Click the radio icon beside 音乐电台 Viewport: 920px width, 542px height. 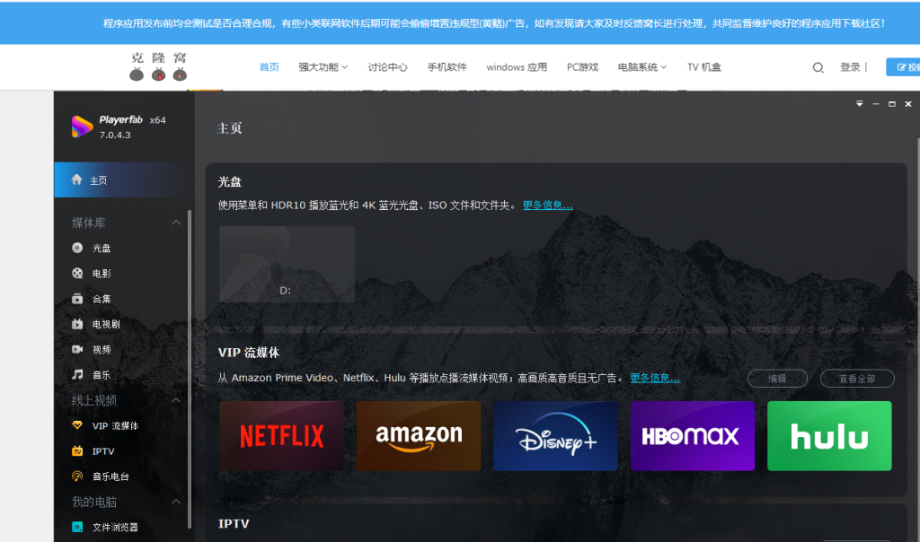coord(77,476)
